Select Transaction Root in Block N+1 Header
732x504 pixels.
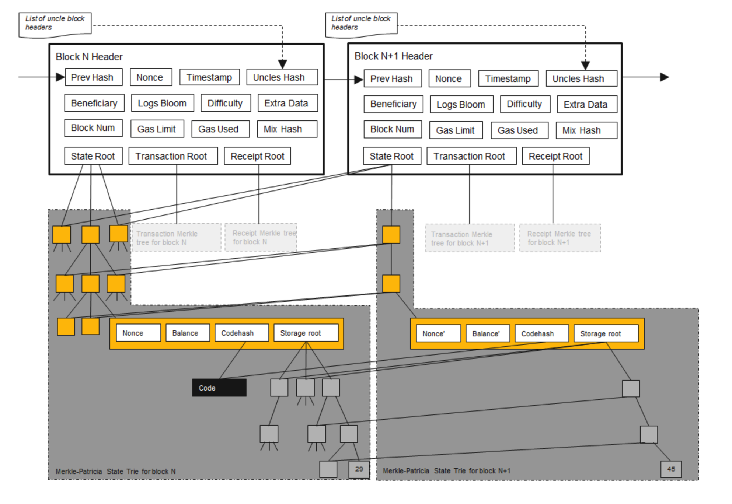tap(471, 156)
